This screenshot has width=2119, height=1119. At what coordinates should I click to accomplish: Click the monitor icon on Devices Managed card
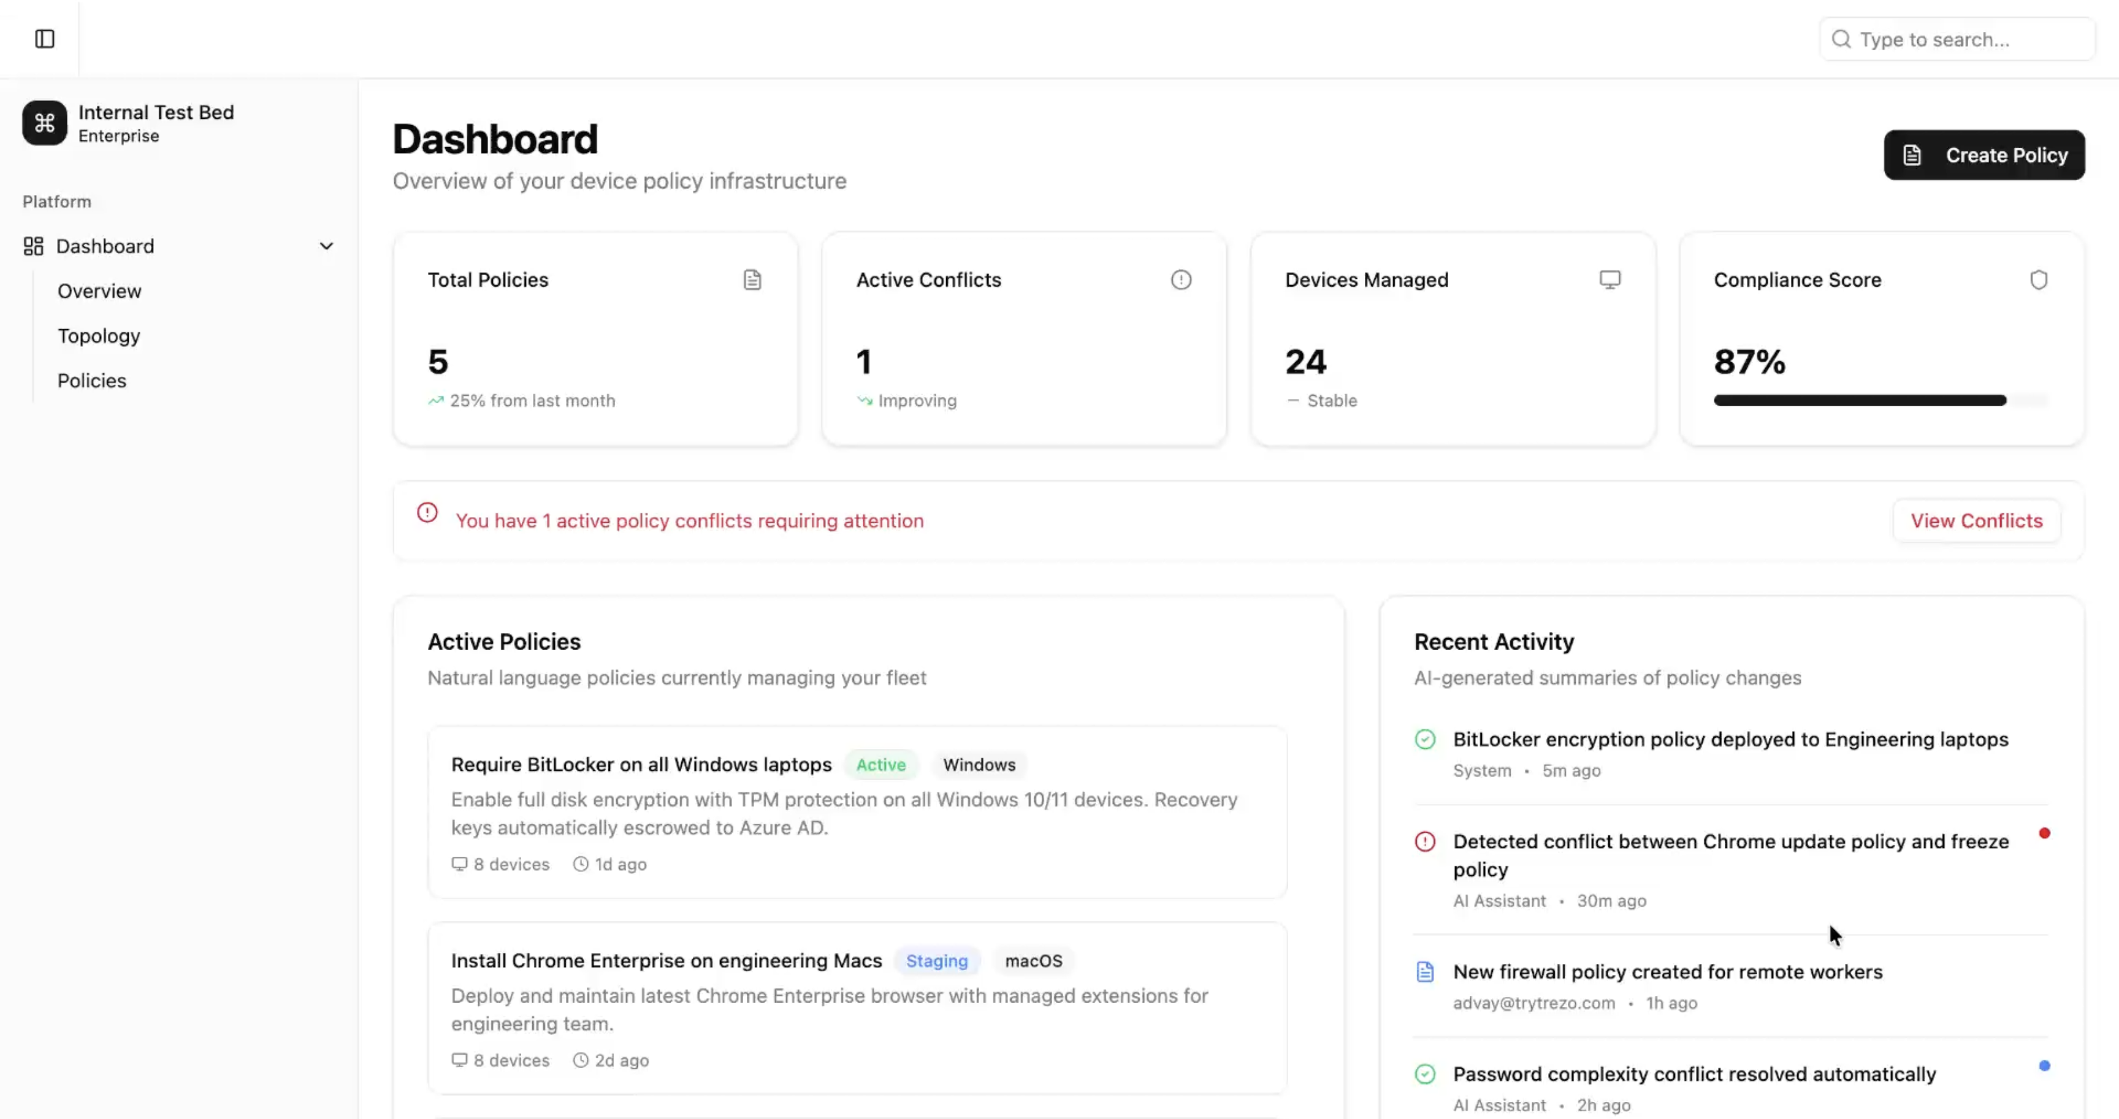[1610, 279]
